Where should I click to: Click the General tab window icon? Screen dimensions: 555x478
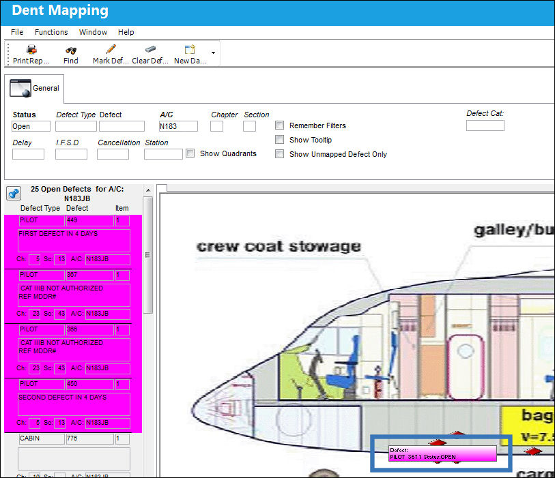(x=20, y=88)
